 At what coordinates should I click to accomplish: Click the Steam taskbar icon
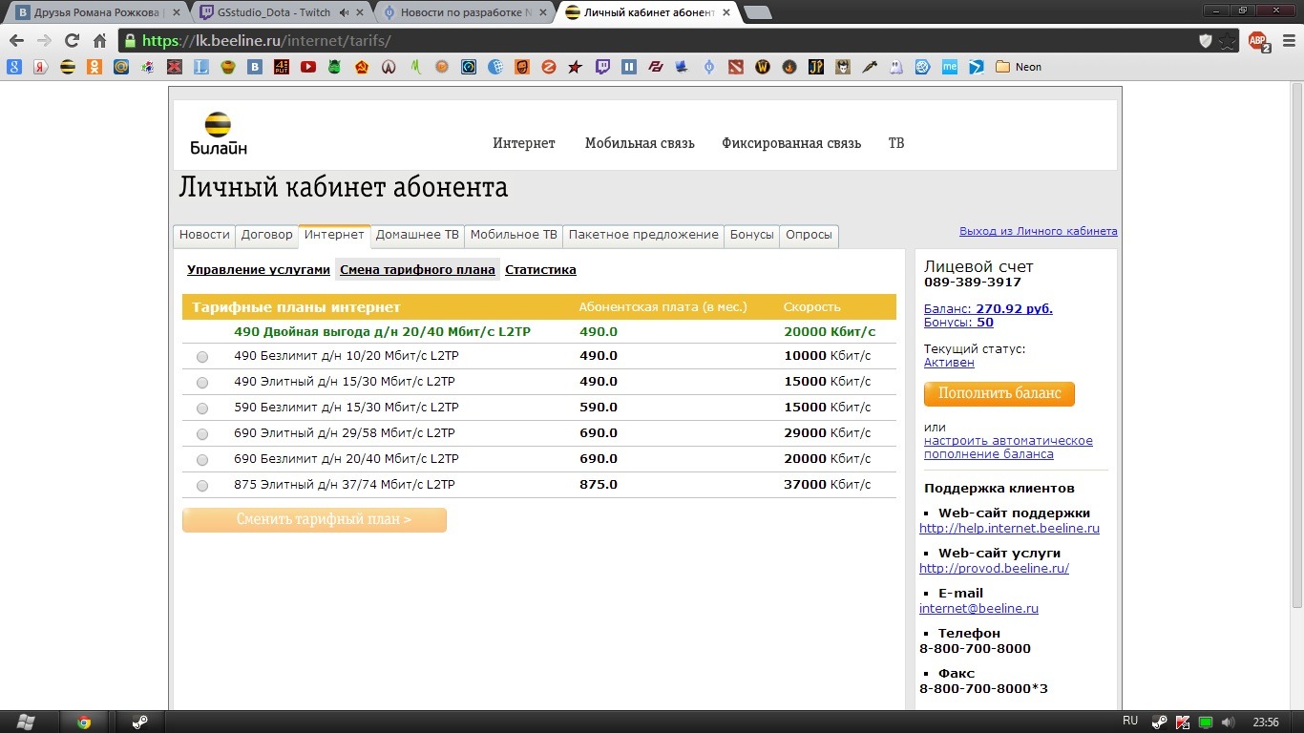click(x=140, y=722)
